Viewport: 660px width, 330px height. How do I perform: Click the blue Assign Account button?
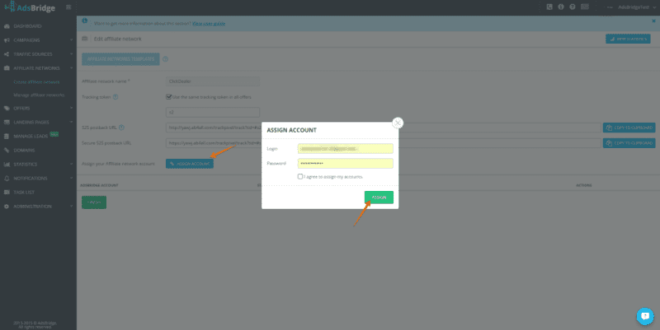190,164
